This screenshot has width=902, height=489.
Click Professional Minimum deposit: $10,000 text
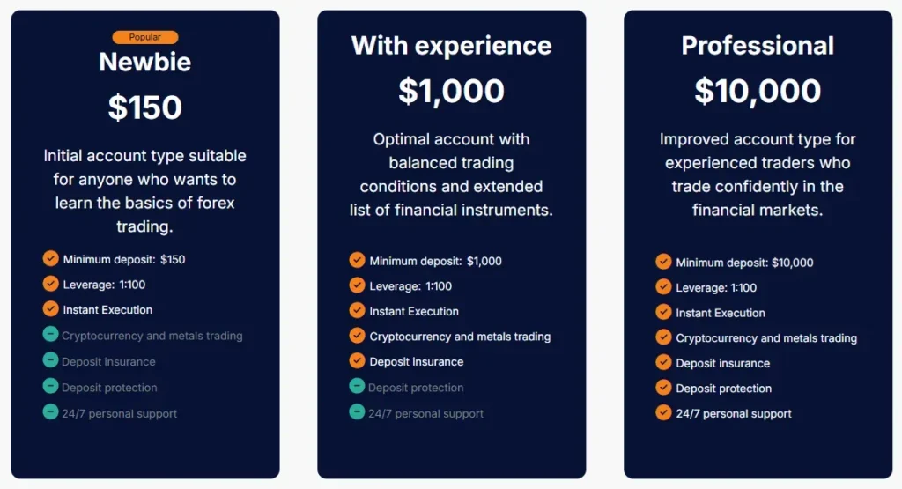[744, 263]
